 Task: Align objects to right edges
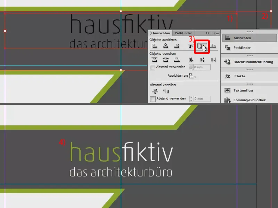click(177, 46)
